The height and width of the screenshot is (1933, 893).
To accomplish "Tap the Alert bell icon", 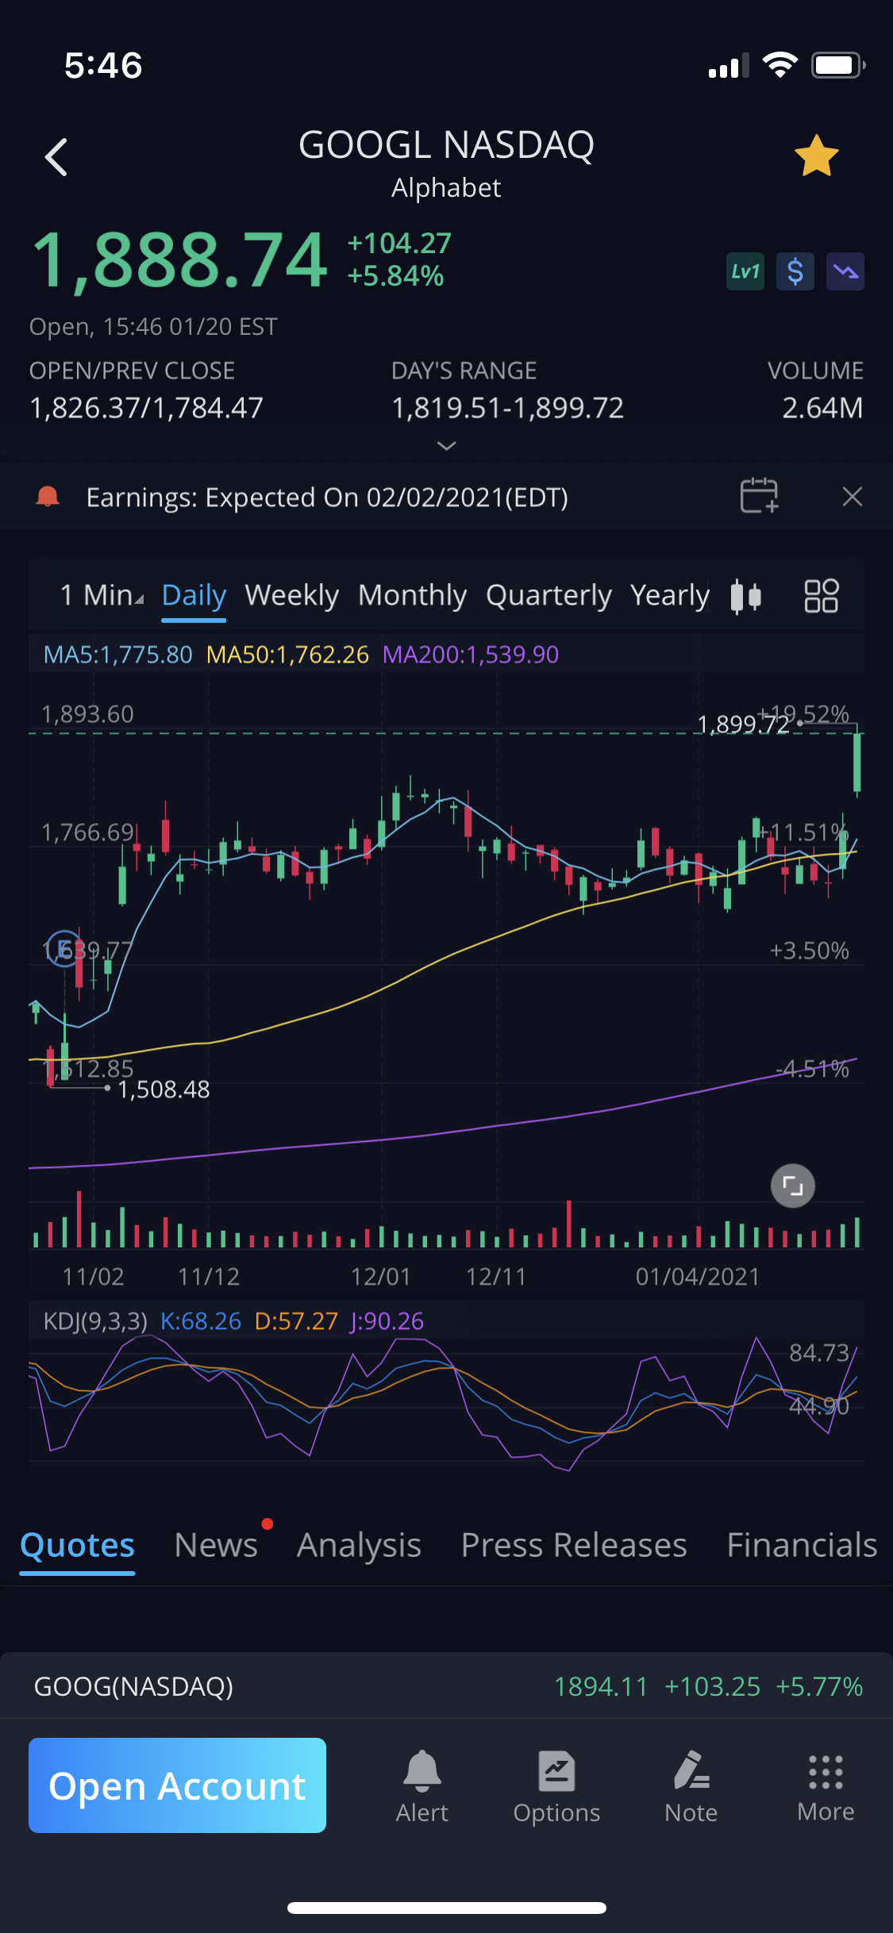I will (x=421, y=1785).
